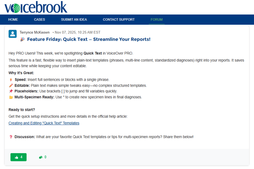The width and height of the screenshot is (254, 169).
Task: Go to the CASES tab
Action: point(40,20)
